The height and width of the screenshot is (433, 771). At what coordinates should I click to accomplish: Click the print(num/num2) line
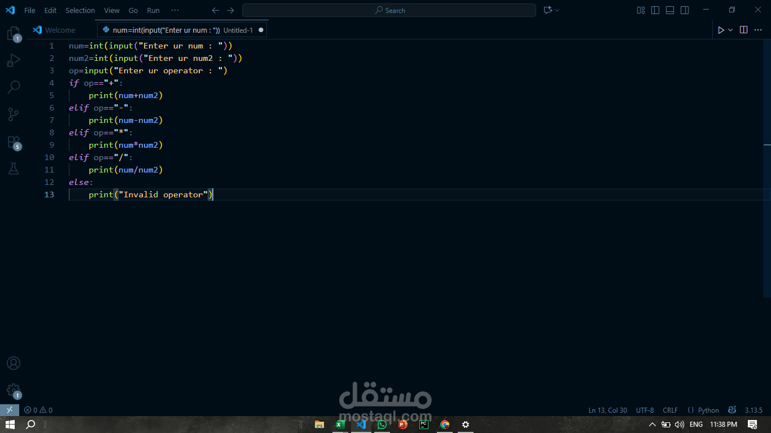pos(126,170)
